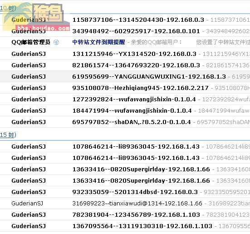Open email 343948492--602925917-192.168.0.101
250x234 pixels.
[136, 31]
